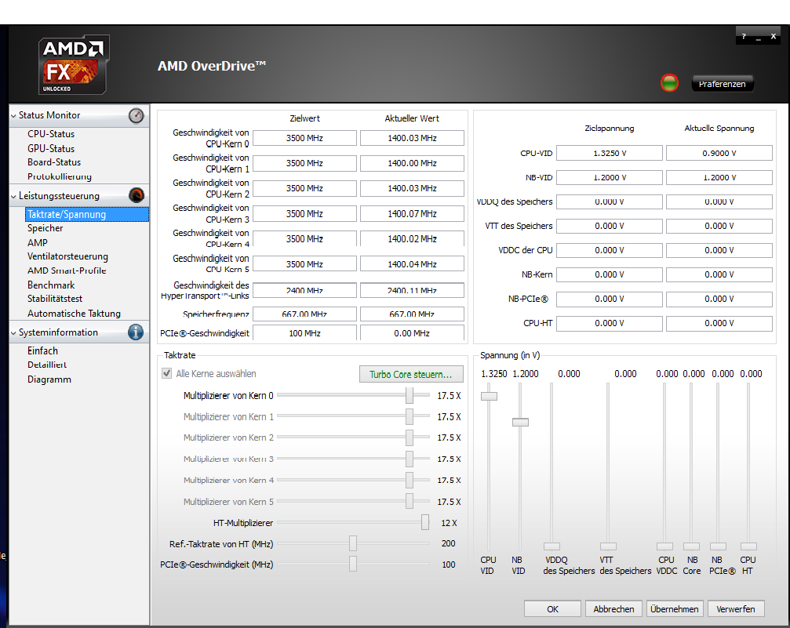
Task: Click the Multiplizierer von Kern 2 slider
Action: 409,437
